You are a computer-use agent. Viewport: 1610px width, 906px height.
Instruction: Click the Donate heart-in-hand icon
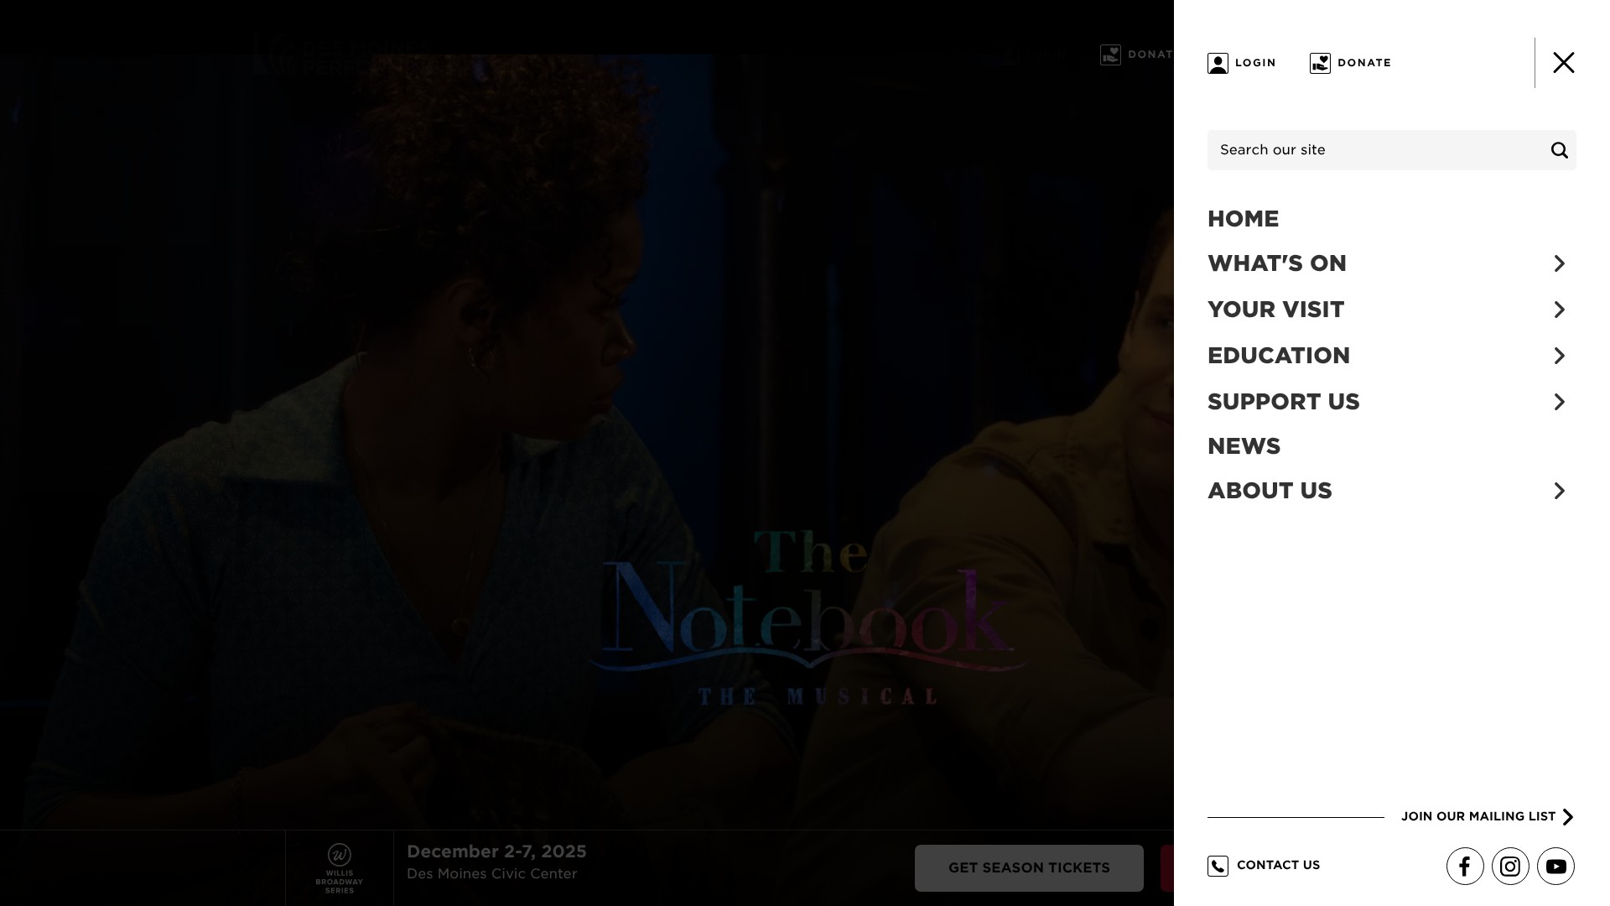(1320, 63)
